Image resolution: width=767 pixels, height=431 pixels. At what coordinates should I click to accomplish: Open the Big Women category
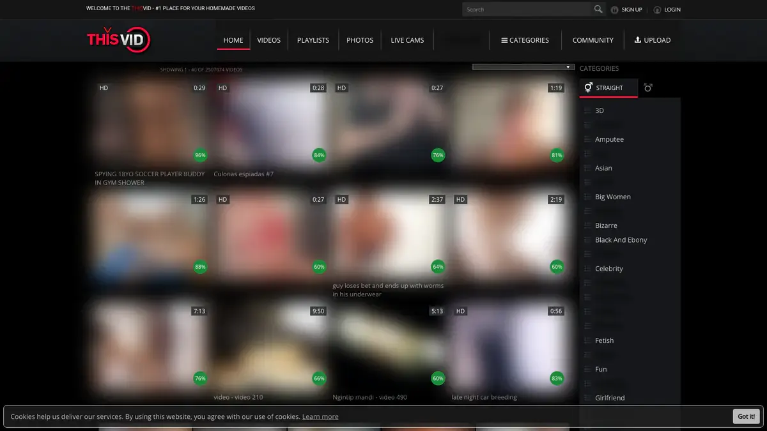(x=613, y=197)
